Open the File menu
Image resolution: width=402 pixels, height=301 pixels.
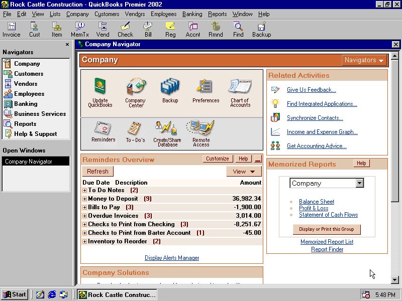[x=7, y=14]
